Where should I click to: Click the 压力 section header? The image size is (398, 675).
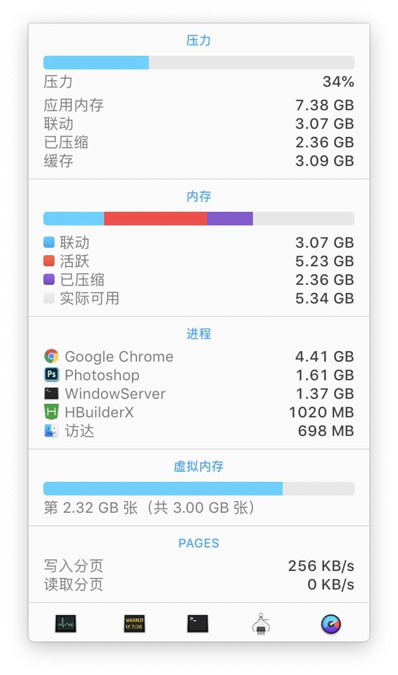[x=198, y=40]
